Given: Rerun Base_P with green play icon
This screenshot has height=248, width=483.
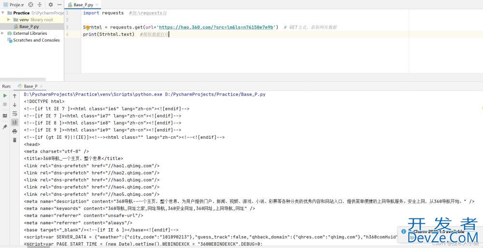Looking at the screenshot, I should (x=5, y=96).
